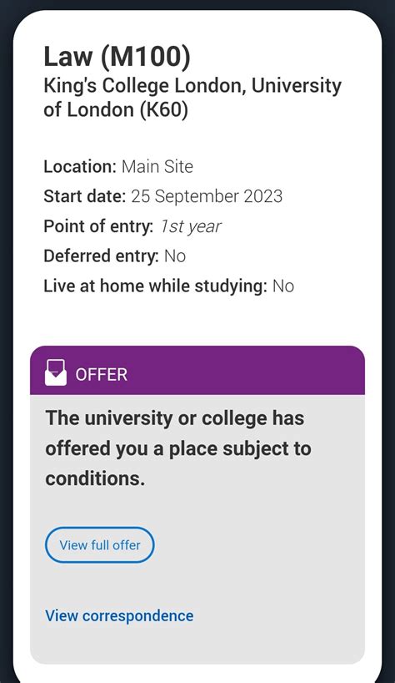Click the 1st year entry value

[190, 226]
